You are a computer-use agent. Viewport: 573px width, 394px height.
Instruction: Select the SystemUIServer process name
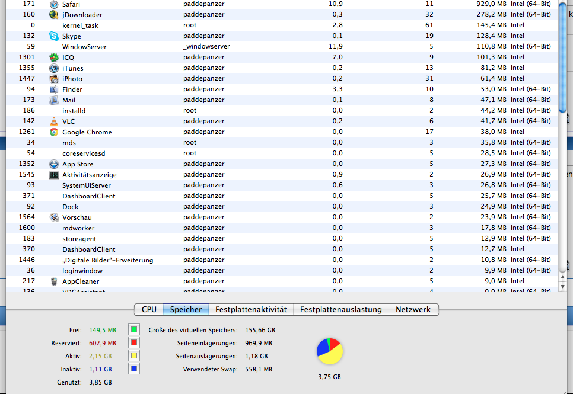(x=86, y=185)
